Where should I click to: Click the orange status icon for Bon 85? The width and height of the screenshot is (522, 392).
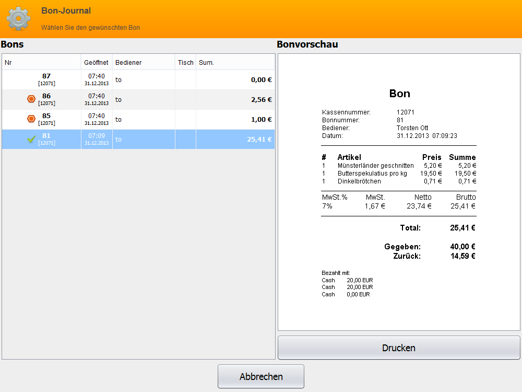click(31, 119)
